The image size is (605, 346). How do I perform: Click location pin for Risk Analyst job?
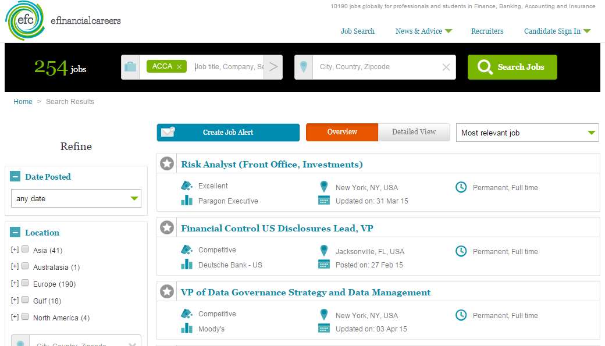point(324,187)
